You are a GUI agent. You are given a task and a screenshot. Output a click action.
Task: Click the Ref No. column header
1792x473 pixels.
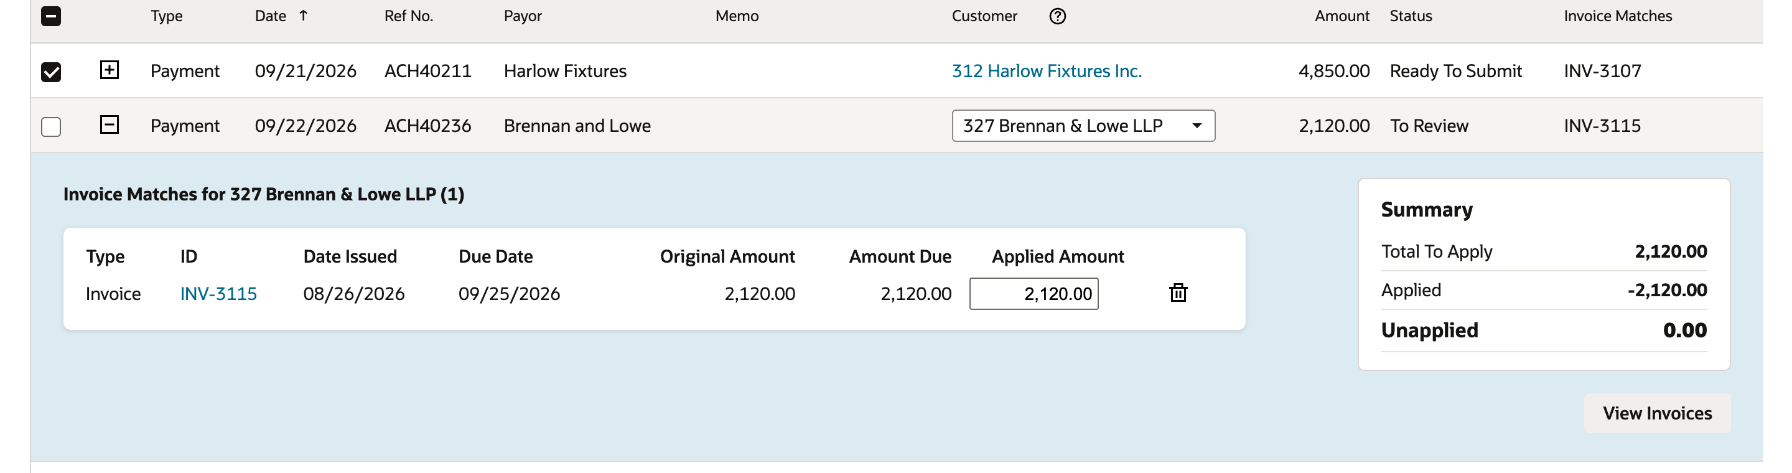coord(408,16)
